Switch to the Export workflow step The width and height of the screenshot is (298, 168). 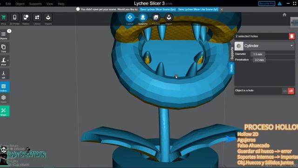(x=169, y=18)
